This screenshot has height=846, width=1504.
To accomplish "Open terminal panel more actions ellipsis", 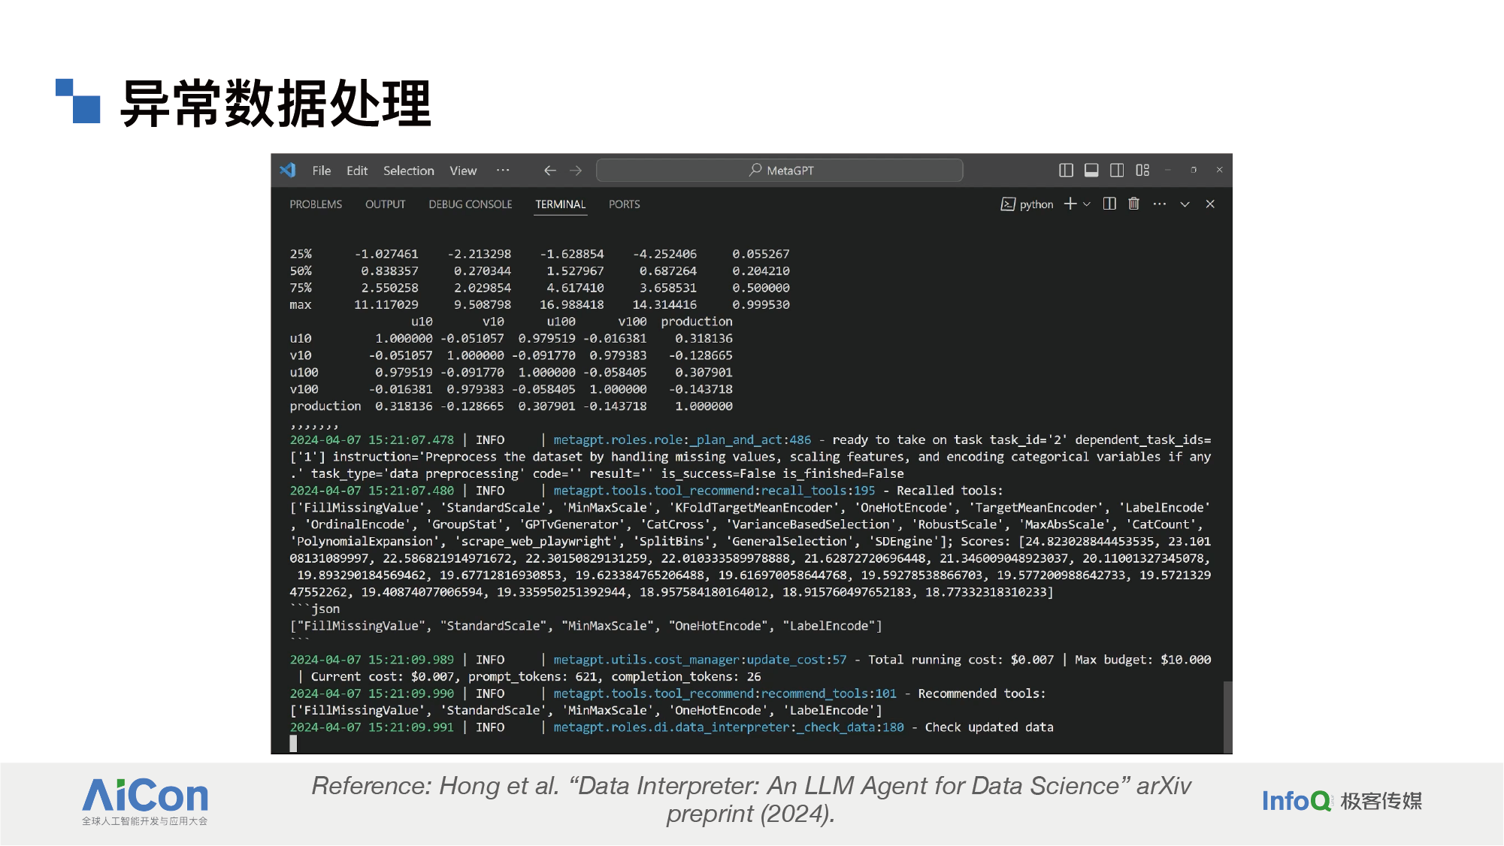I will tap(1160, 204).
